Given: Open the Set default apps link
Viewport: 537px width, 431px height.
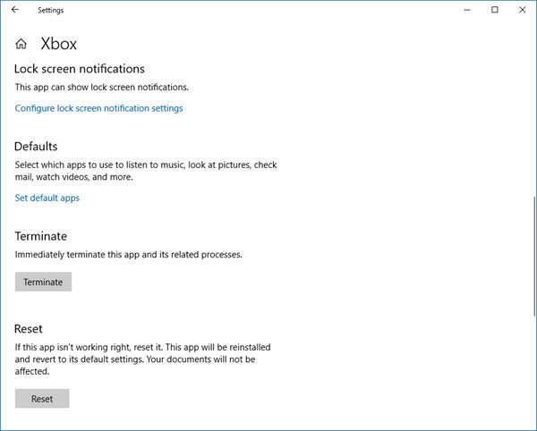Looking at the screenshot, I should pos(47,198).
